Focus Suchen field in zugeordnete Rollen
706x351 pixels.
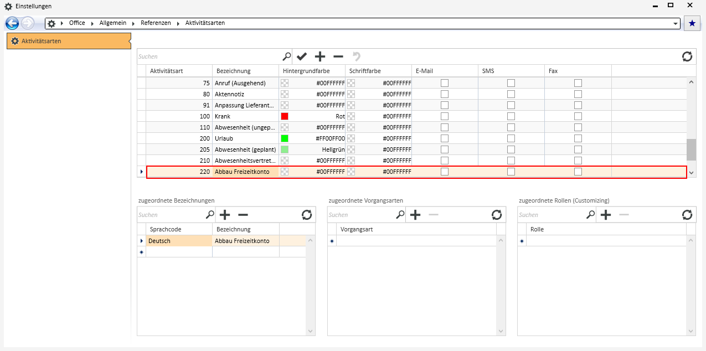(551, 215)
